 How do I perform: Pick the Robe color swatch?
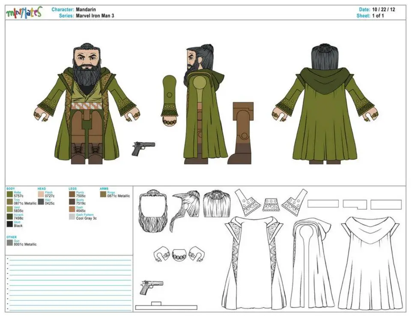click(x=10, y=194)
